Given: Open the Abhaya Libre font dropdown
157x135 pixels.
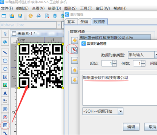Looking at the screenshot, I should 59,25.
